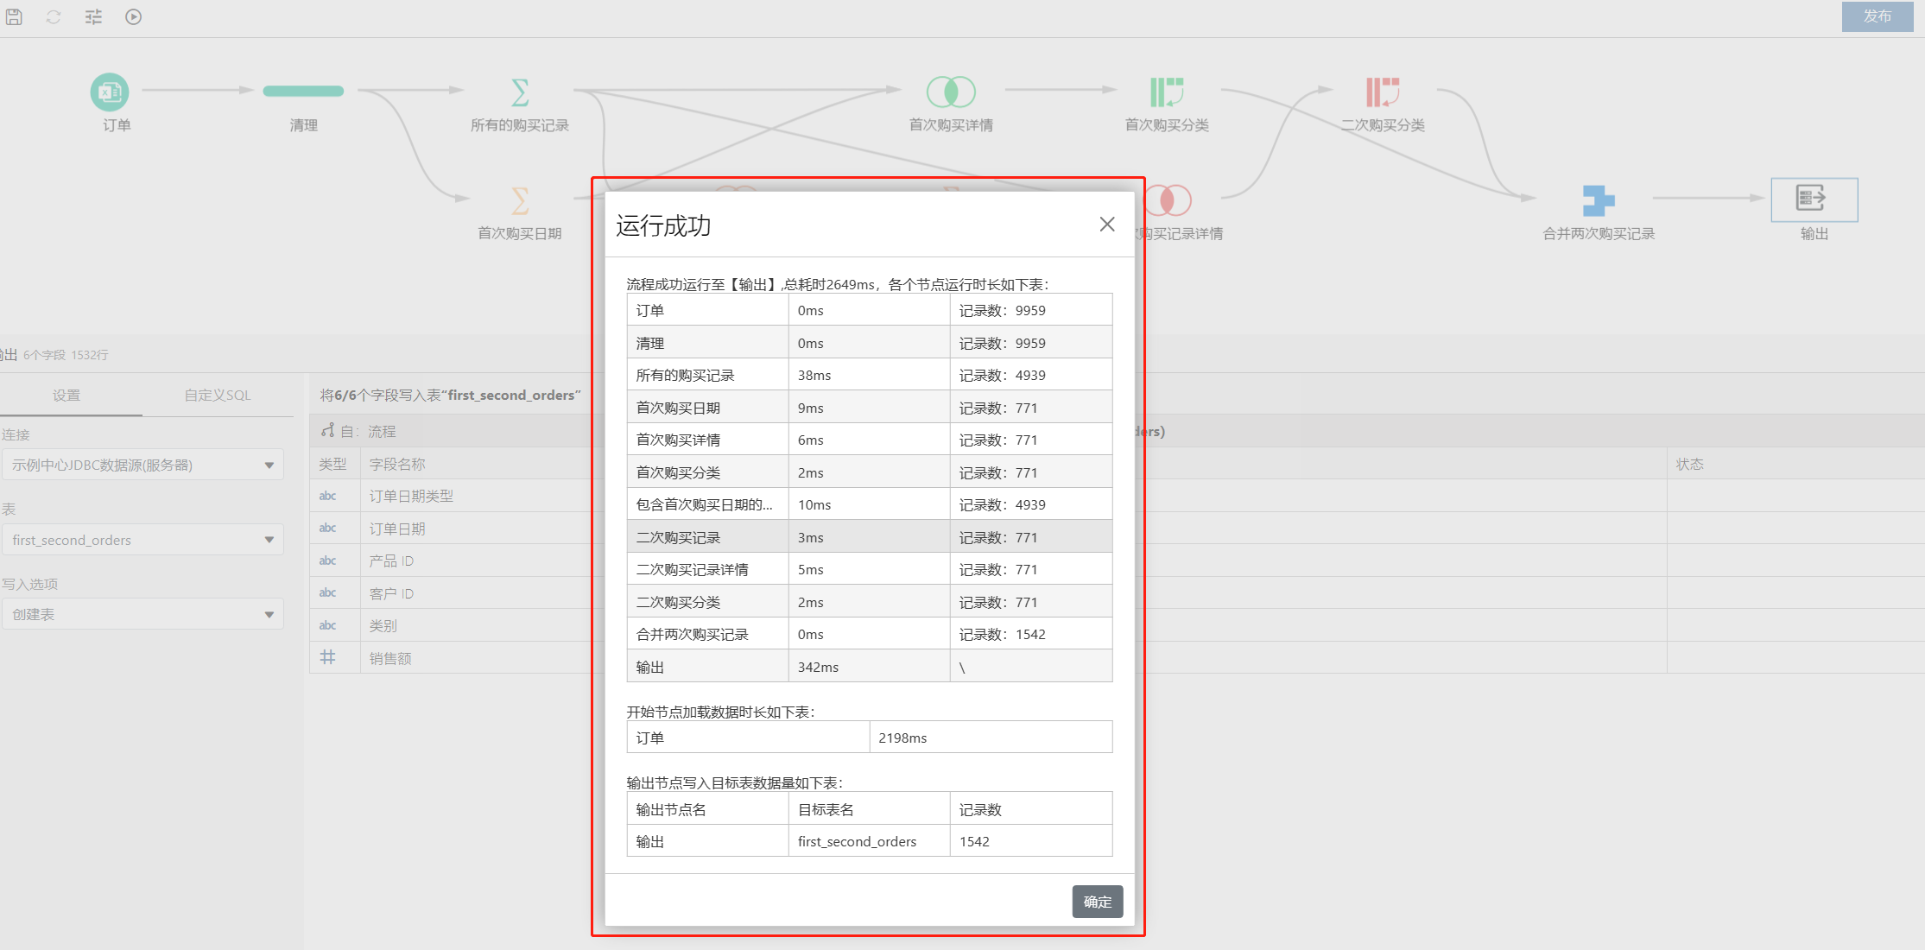This screenshot has height=950, width=1925.
Task: Click the abc type icon for 订单日期类型
Action: point(327,496)
